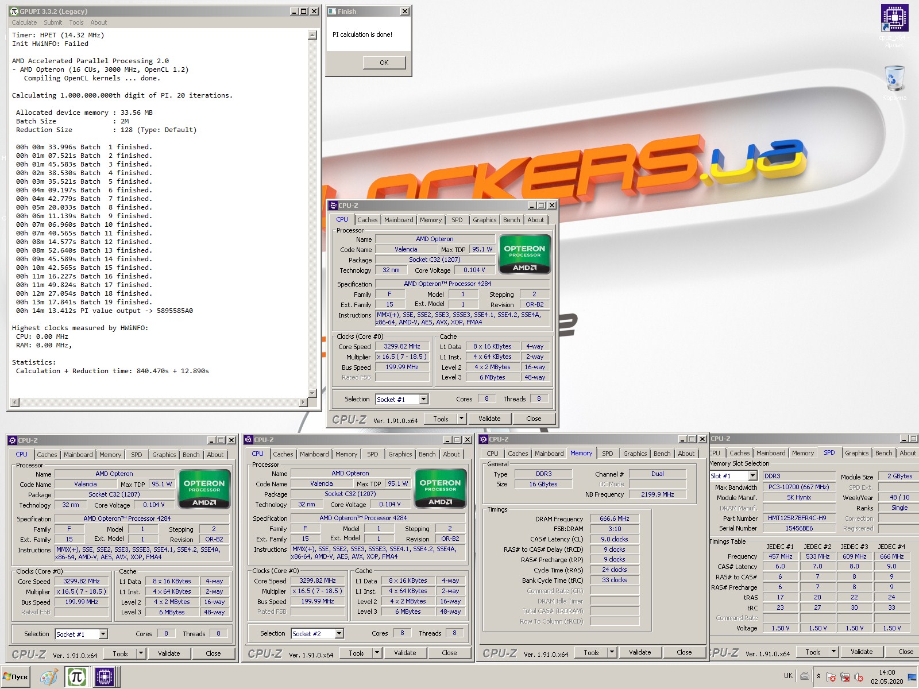Click Tools button in the Memory-tab CPU-Z window
The height and width of the screenshot is (689, 919).
click(x=591, y=652)
